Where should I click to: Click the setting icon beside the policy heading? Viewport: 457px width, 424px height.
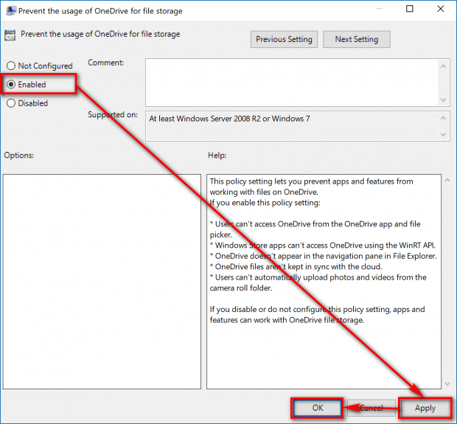point(10,35)
